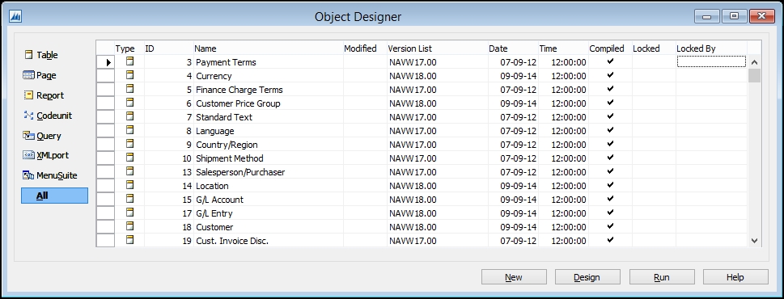
Task: Show Report objects in the sidebar
Action: pos(44,95)
